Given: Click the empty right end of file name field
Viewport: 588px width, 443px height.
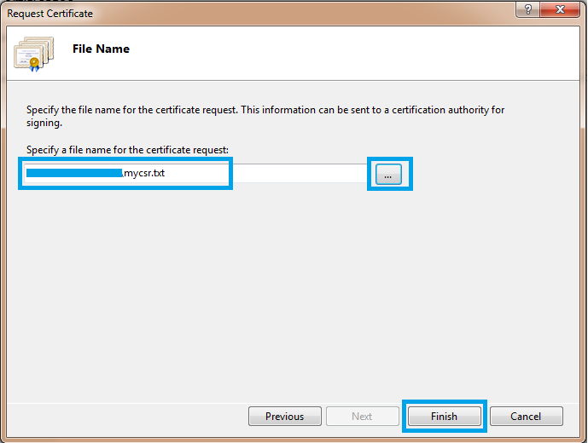Looking at the screenshot, I should 299,174.
